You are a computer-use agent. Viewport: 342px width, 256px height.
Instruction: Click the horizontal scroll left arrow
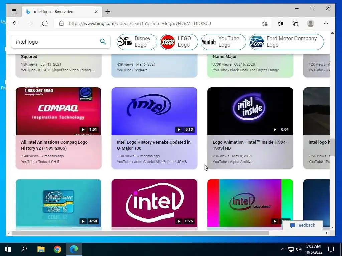tap(8, 233)
